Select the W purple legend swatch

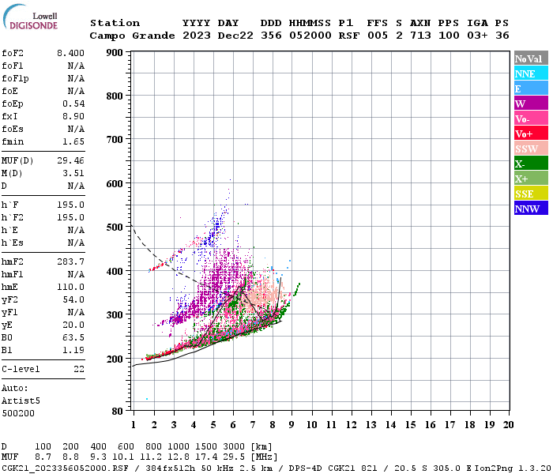[531, 103]
